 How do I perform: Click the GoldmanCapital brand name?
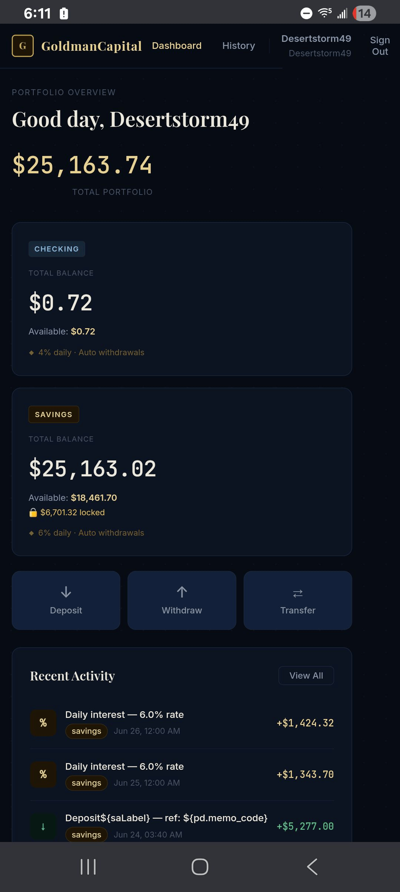(x=91, y=46)
